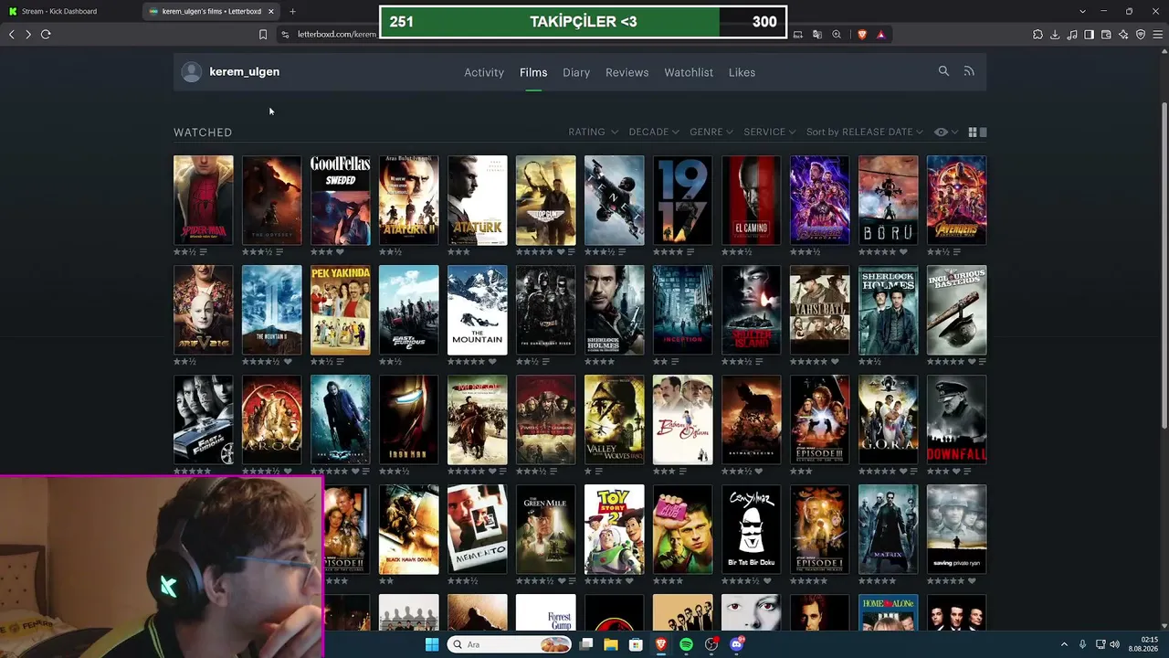Click the zoom magnifier icon in address bar
This screenshot has height=658, width=1169.
coord(837,35)
